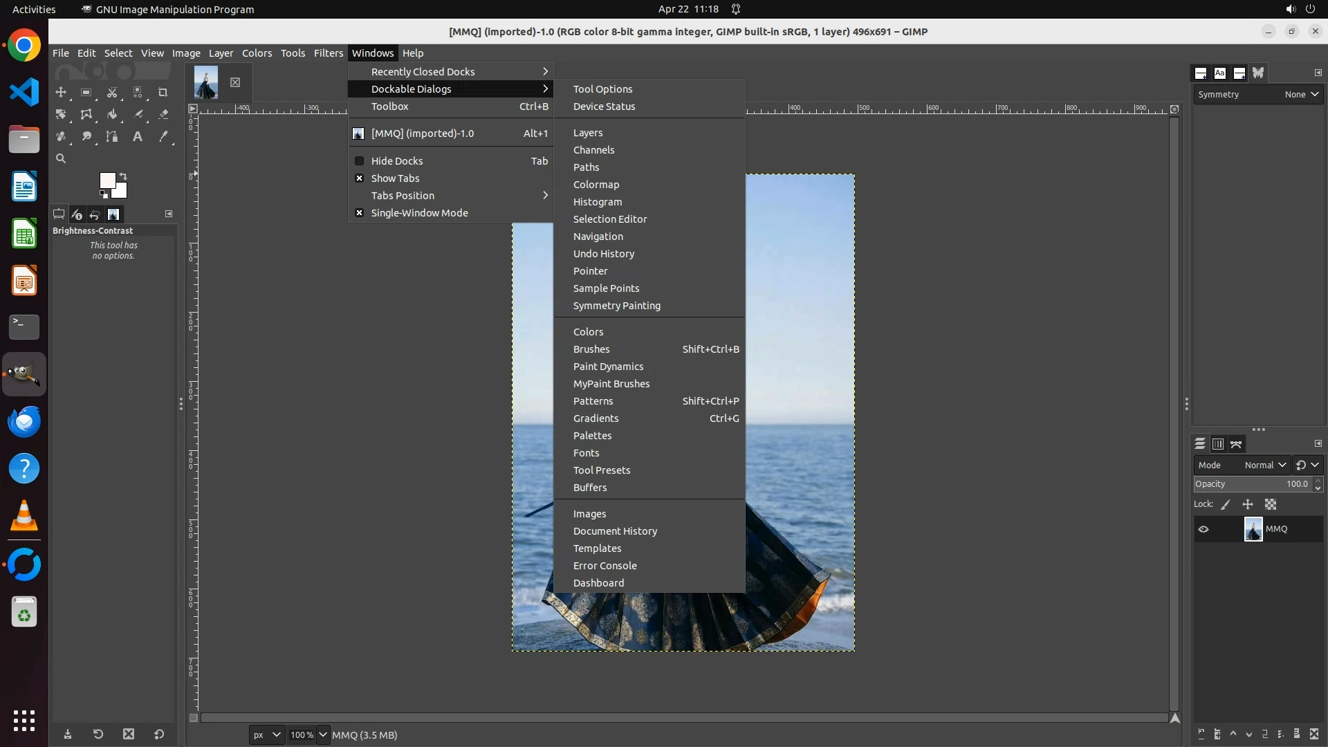
Task: Select the Crop tool in toolbox
Action: 163,92
